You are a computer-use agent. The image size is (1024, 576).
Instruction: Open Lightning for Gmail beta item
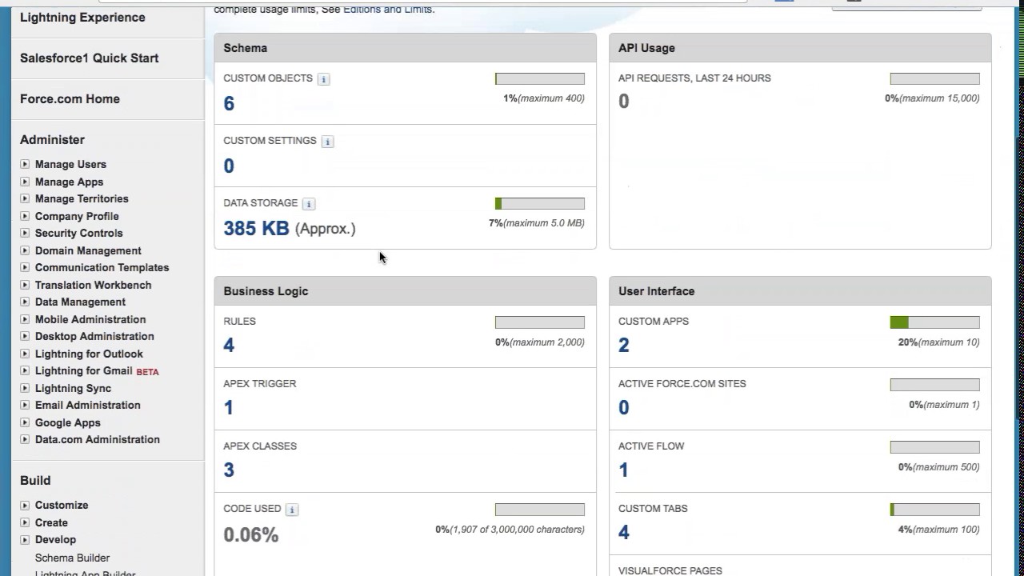pos(84,370)
